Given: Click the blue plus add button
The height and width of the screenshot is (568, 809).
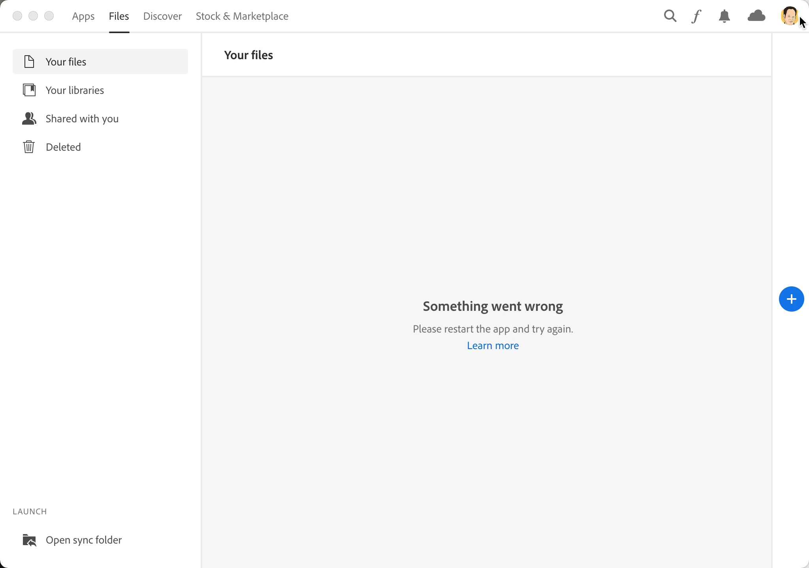Looking at the screenshot, I should (x=791, y=299).
